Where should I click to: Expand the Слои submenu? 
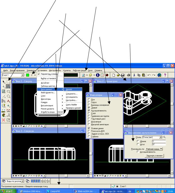50,96
